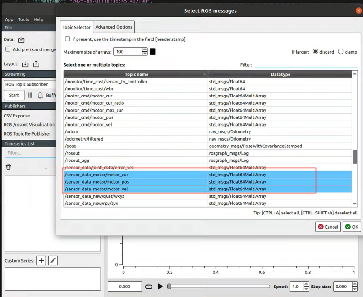Select the clamp radio button
The width and height of the screenshot is (363, 297).
[x=341, y=52]
